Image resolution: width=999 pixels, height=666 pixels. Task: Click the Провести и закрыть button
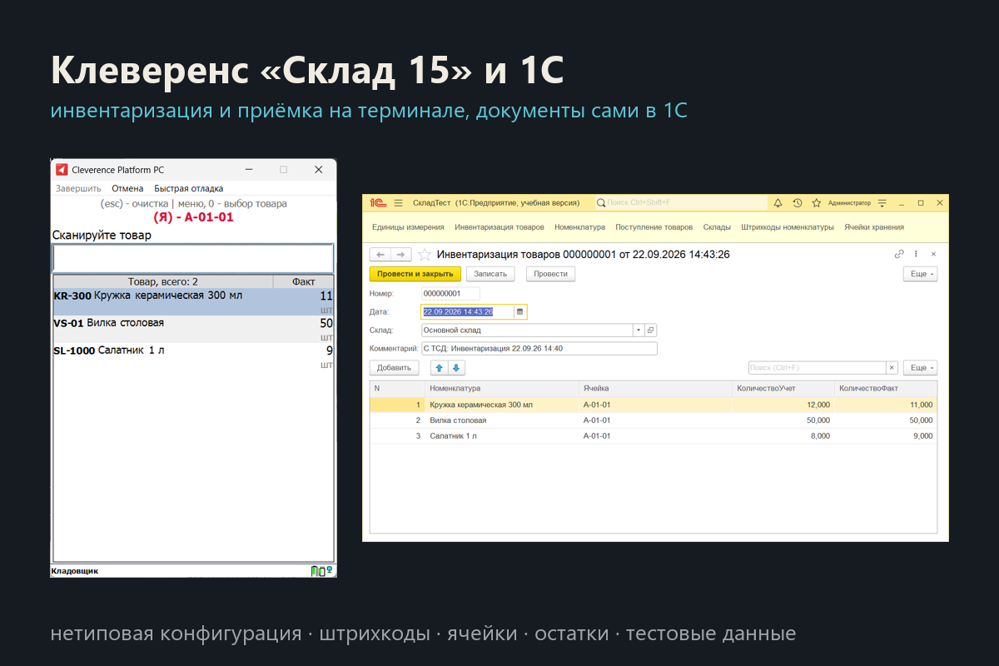[x=415, y=274]
